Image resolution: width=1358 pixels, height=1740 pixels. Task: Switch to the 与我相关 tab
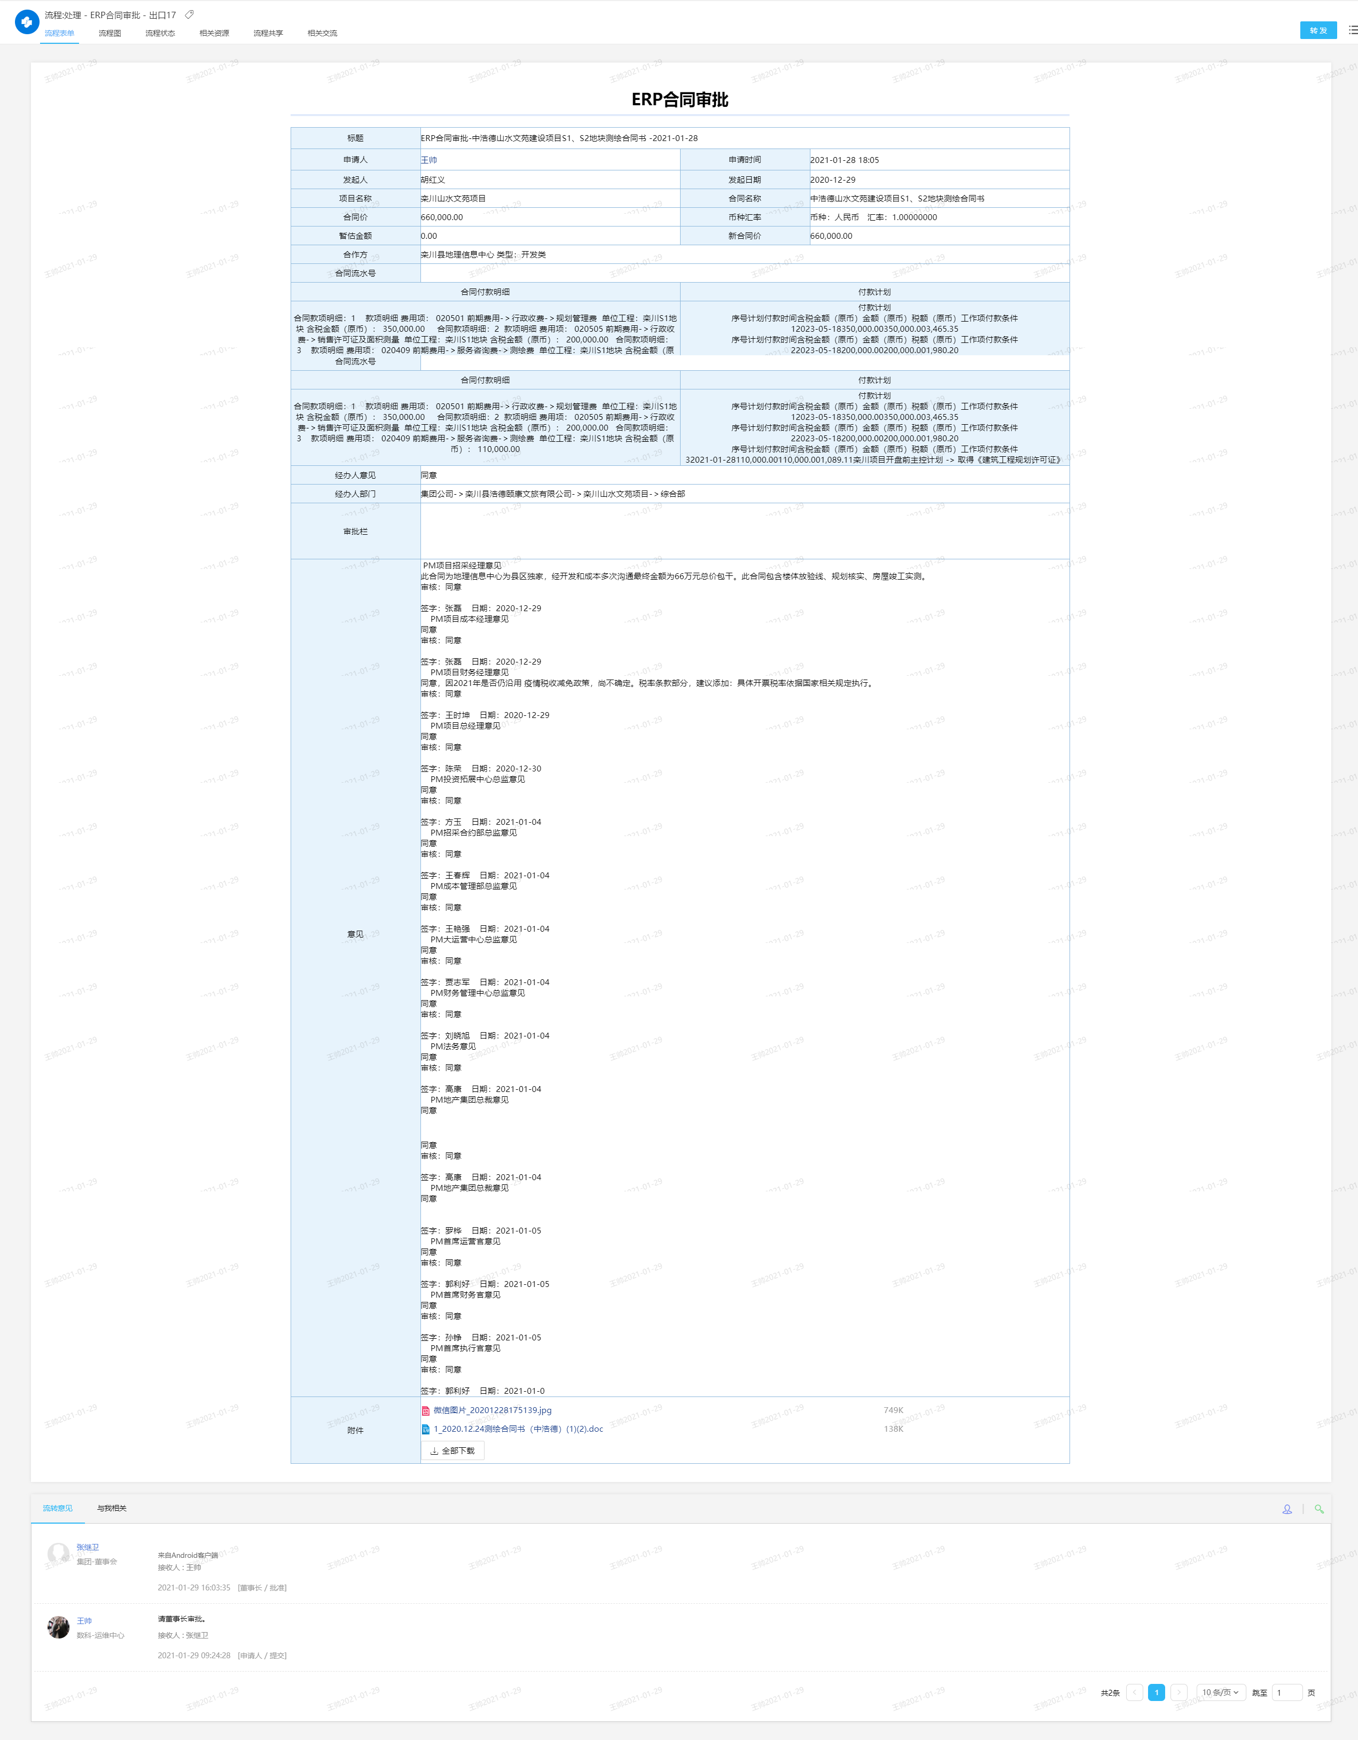coord(112,1508)
